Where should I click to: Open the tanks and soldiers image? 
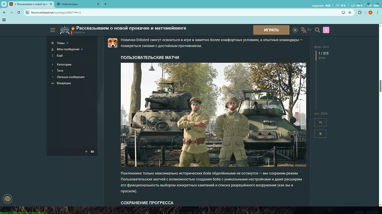(x=214, y=115)
